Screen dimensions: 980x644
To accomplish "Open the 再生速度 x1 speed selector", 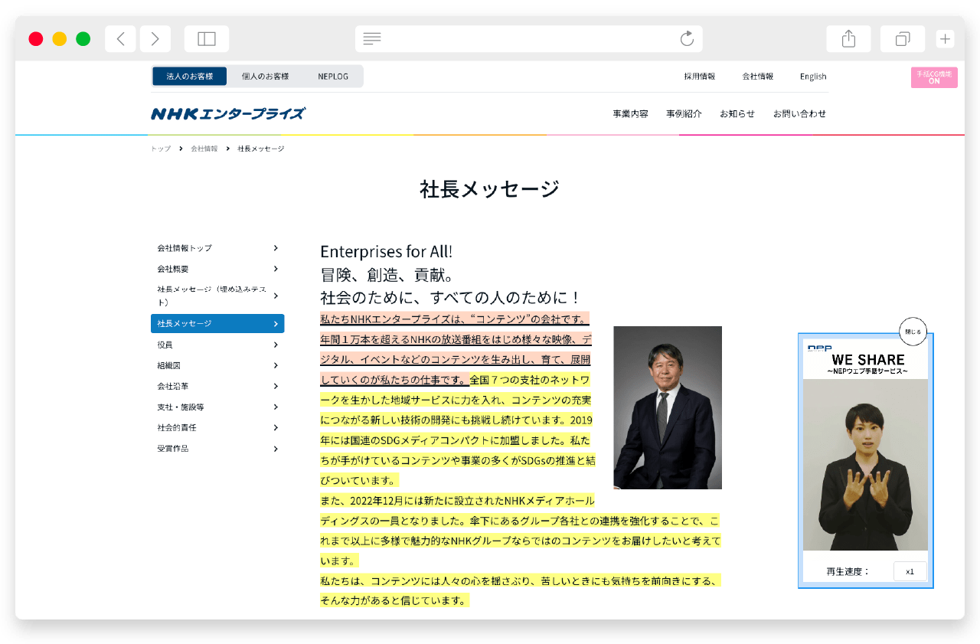I will [x=910, y=571].
